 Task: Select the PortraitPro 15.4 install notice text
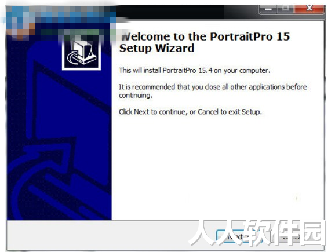[x=194, y=71]
